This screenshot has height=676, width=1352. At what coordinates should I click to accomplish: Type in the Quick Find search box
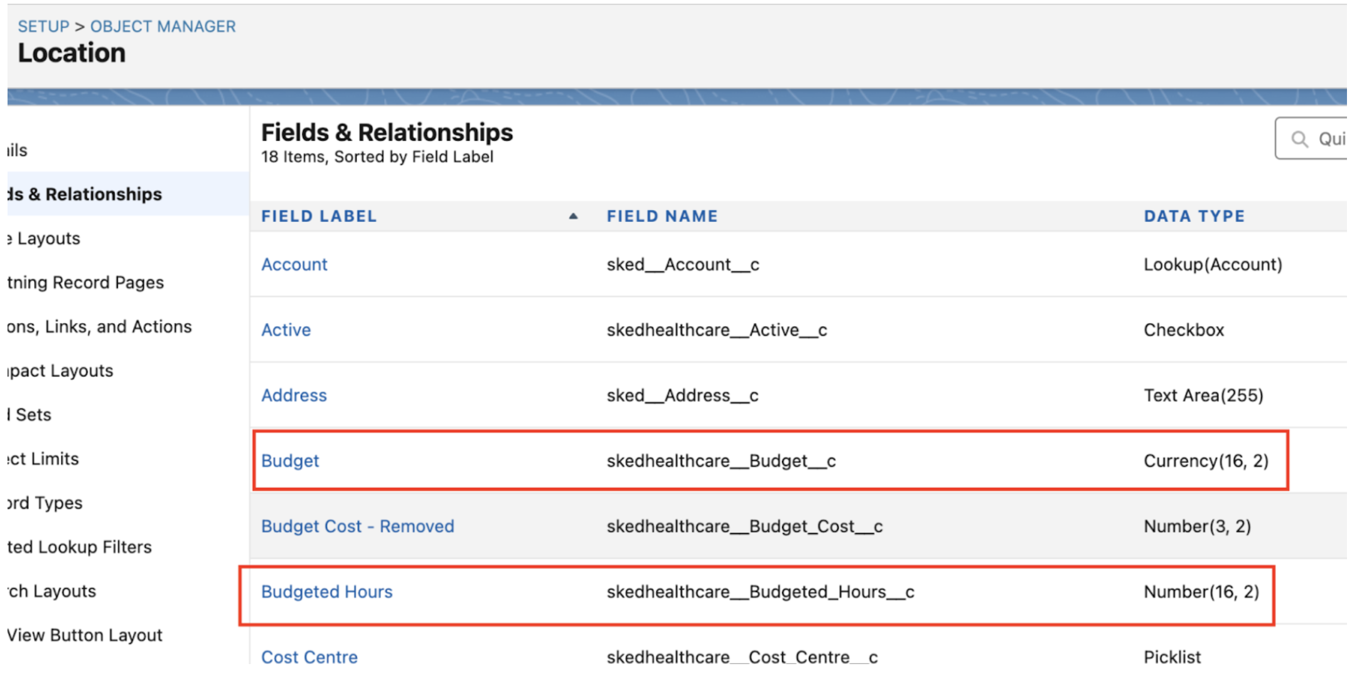1329,139
